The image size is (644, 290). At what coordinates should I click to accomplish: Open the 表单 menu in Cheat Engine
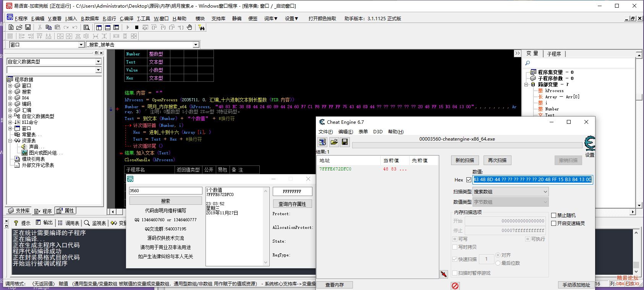[363, 132]
